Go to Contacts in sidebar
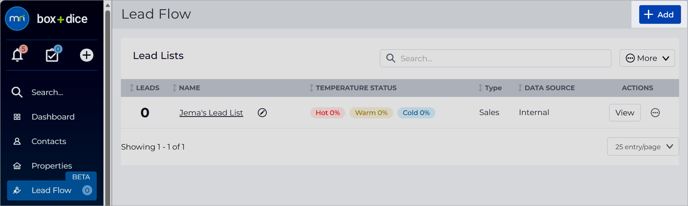This screenshot has width=688, height=206. pos(49,141)
